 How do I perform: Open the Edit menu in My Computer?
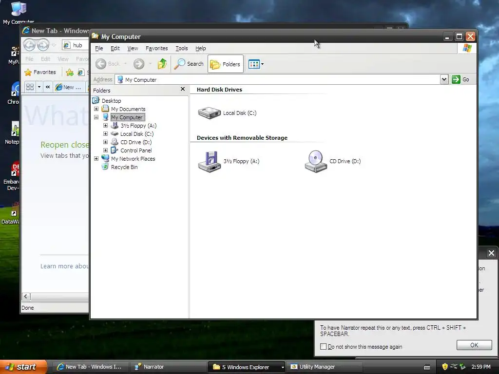coord(115,48)
